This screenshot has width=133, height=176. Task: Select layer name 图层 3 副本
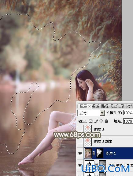point(103,141)
